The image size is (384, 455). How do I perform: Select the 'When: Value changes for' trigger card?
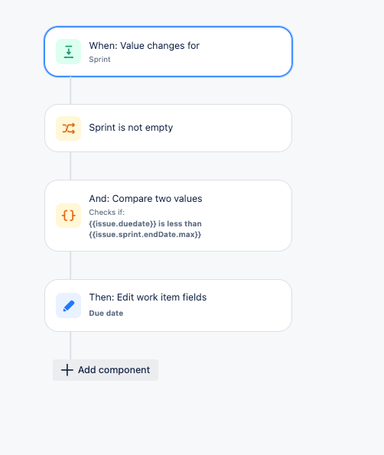tap(168, 52)
